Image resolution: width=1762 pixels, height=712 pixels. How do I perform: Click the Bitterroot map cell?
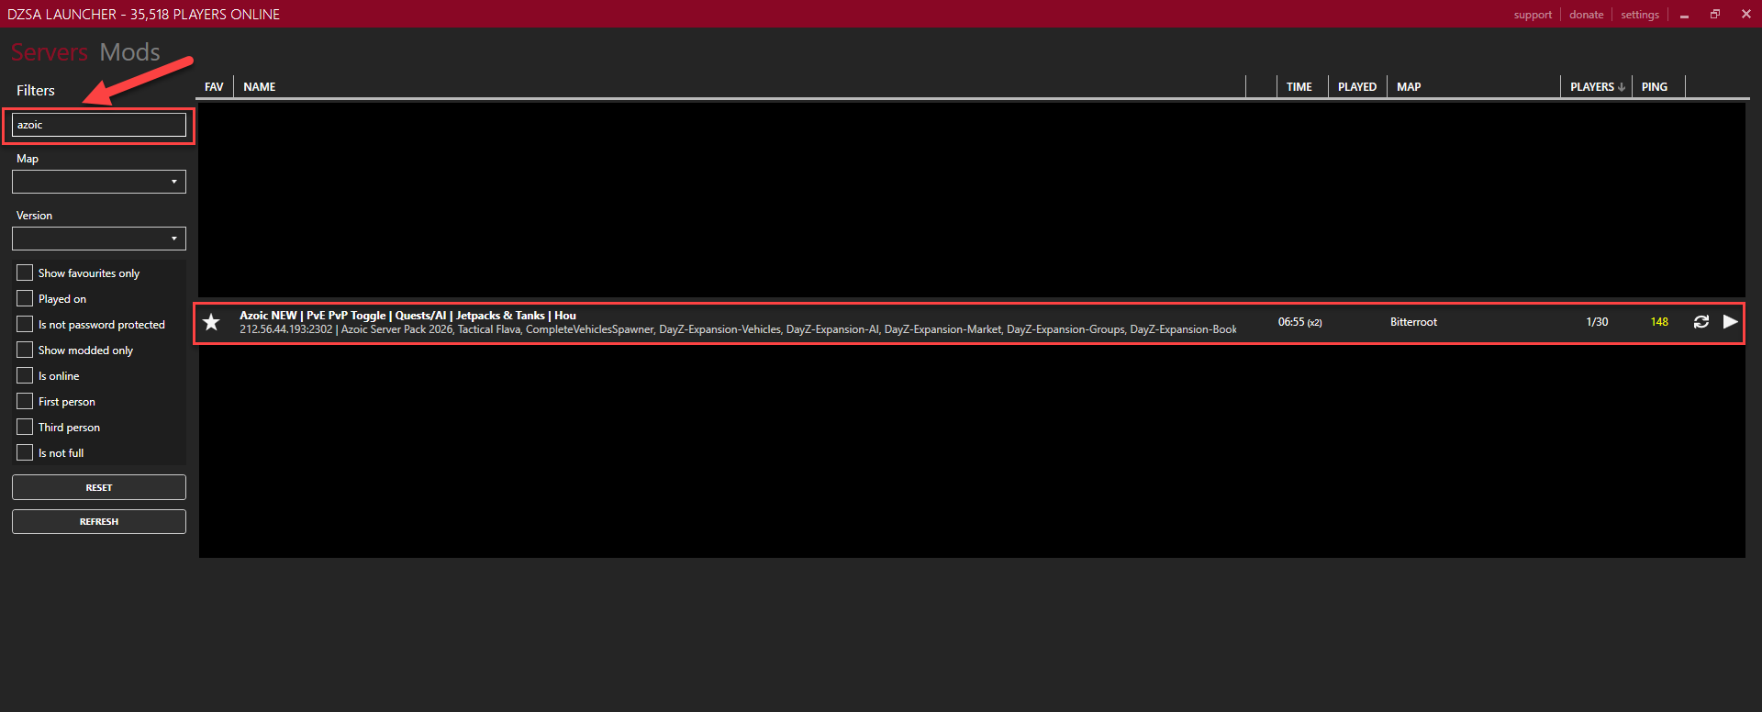click(1413, 322)
